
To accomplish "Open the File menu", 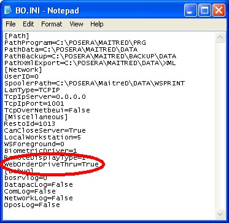I will click(10, 24).
